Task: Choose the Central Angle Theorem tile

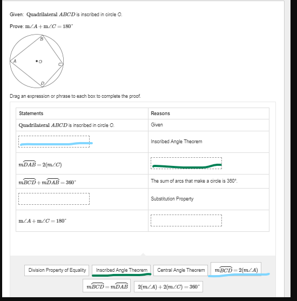Action: (181, 270)
